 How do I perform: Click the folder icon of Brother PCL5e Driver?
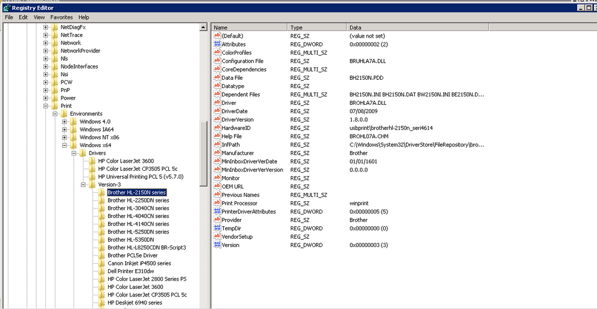101,255
